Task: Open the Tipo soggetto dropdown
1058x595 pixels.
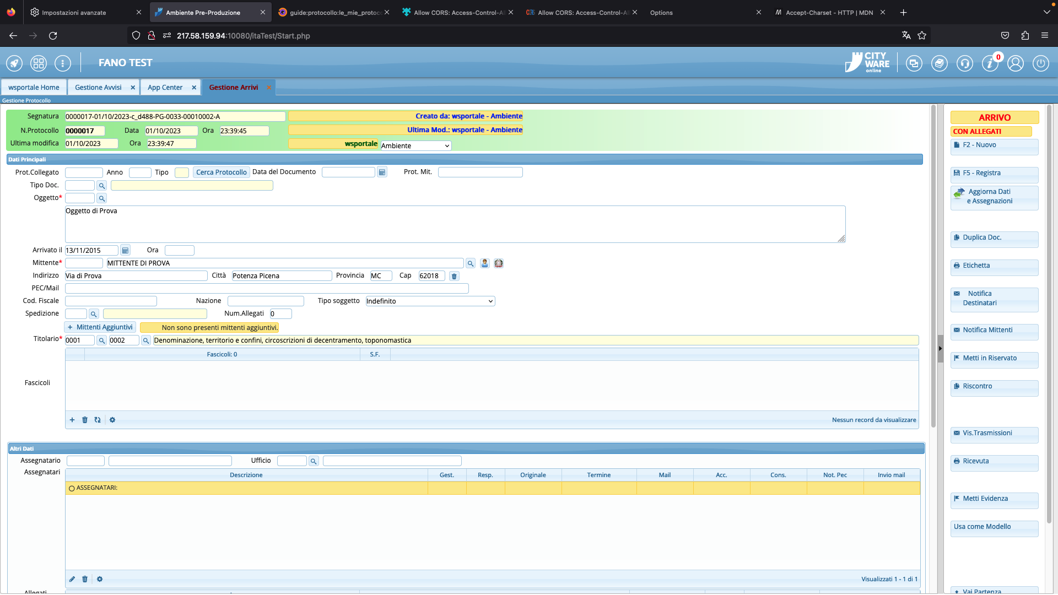Action: pyautogui.click(x=430, y=301)
